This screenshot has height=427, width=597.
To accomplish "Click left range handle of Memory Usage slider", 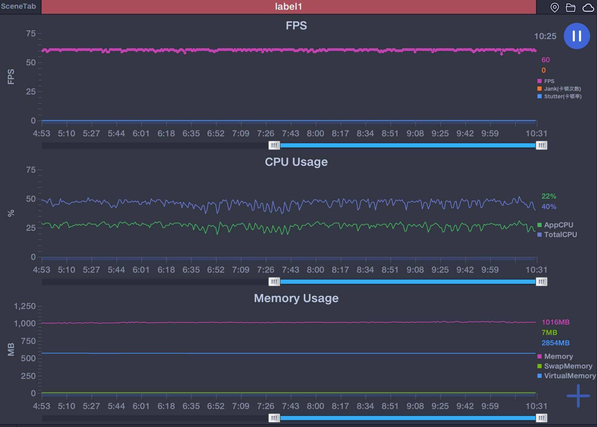I will pyautogui.click(x=274, y=418).
